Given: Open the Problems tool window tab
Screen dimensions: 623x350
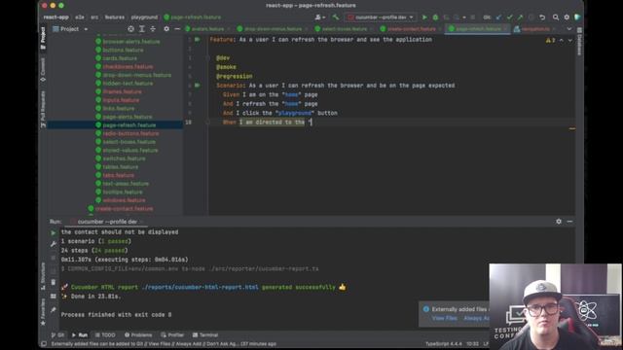Looking at the screenshot, I should (x=138, y=334).
